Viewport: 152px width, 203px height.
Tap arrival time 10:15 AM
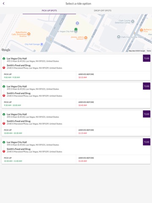82,77
